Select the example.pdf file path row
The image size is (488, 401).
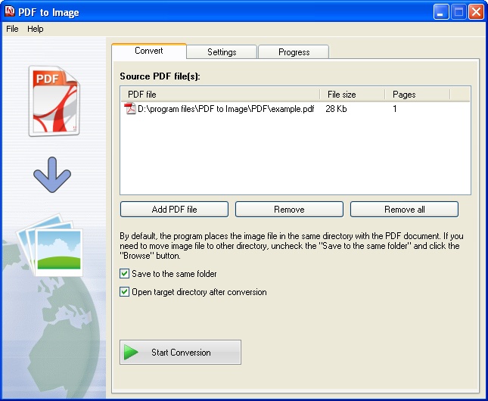pos(295,109)
